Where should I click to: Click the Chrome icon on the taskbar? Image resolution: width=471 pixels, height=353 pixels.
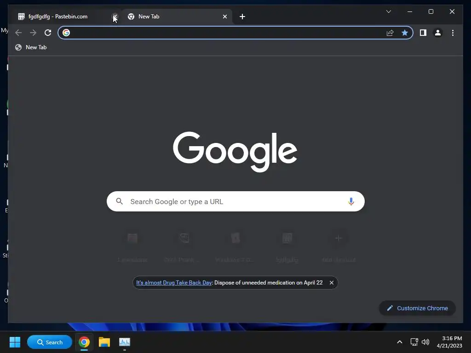[x=84, y=342]
